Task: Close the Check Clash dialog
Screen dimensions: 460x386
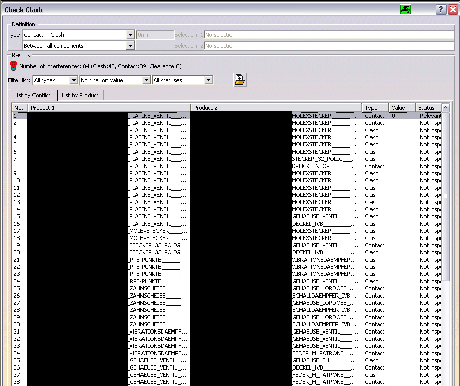Action: click(453, 10)
